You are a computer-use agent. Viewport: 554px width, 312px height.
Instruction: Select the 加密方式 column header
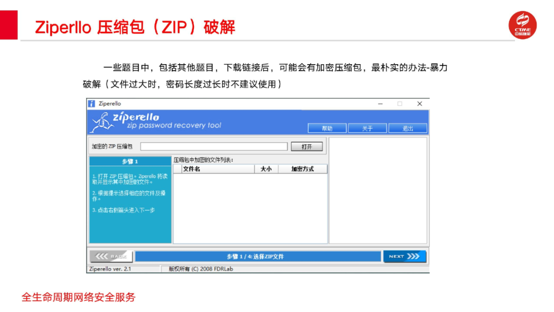click(303, 169)
